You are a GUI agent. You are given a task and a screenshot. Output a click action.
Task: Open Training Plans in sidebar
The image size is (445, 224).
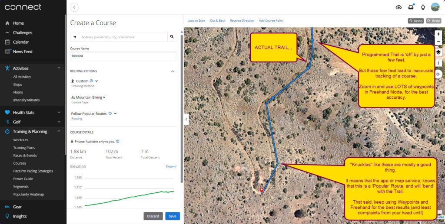(24, 148)
